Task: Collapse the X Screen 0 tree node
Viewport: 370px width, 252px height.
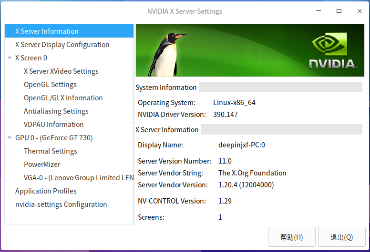Action: pos(10,58)
